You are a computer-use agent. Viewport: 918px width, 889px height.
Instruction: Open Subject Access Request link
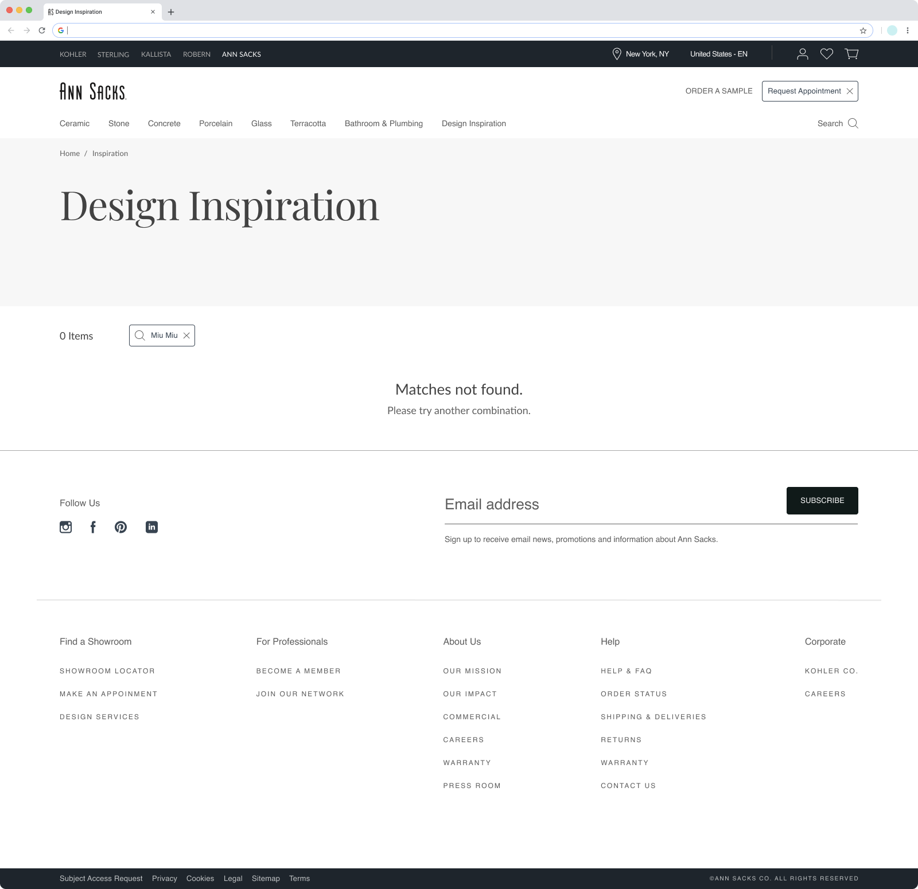pos(101,879)
